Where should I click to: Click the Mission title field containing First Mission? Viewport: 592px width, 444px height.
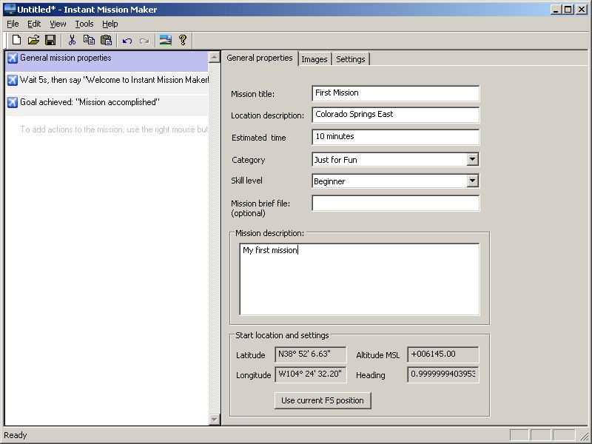click(x=396, y=93)
